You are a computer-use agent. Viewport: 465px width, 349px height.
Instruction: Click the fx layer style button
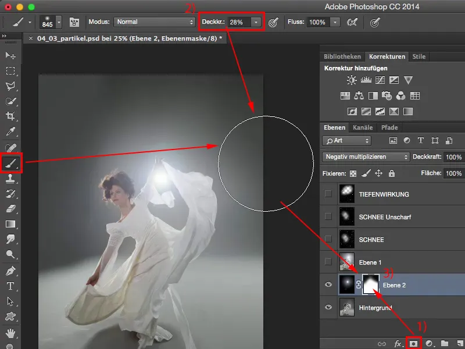(398, 344)
